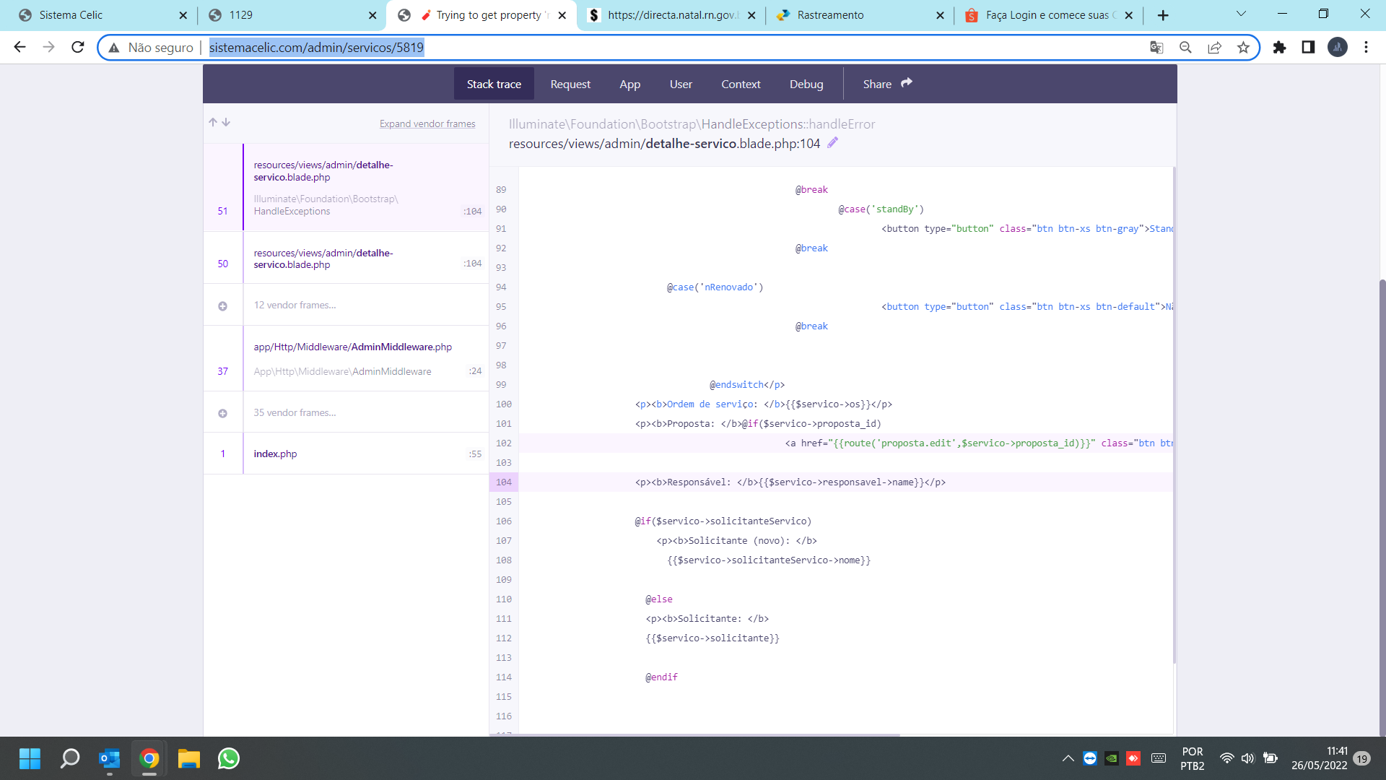Open the find-in-page magnifier icon
Image resolution: width=1386 pixels, height=780 pixels.
point(1186,47)
